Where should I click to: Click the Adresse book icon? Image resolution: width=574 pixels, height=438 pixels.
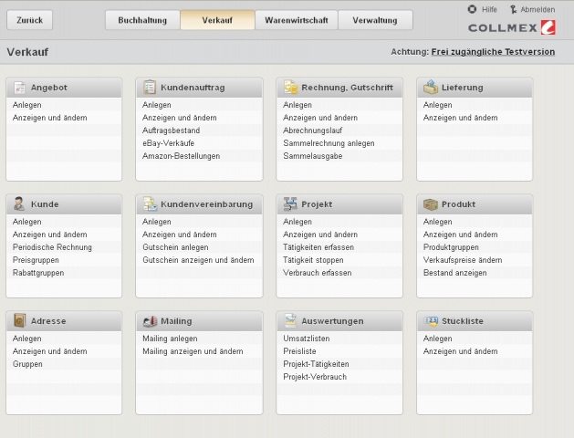pyautogui.click(x=19, y=321)
